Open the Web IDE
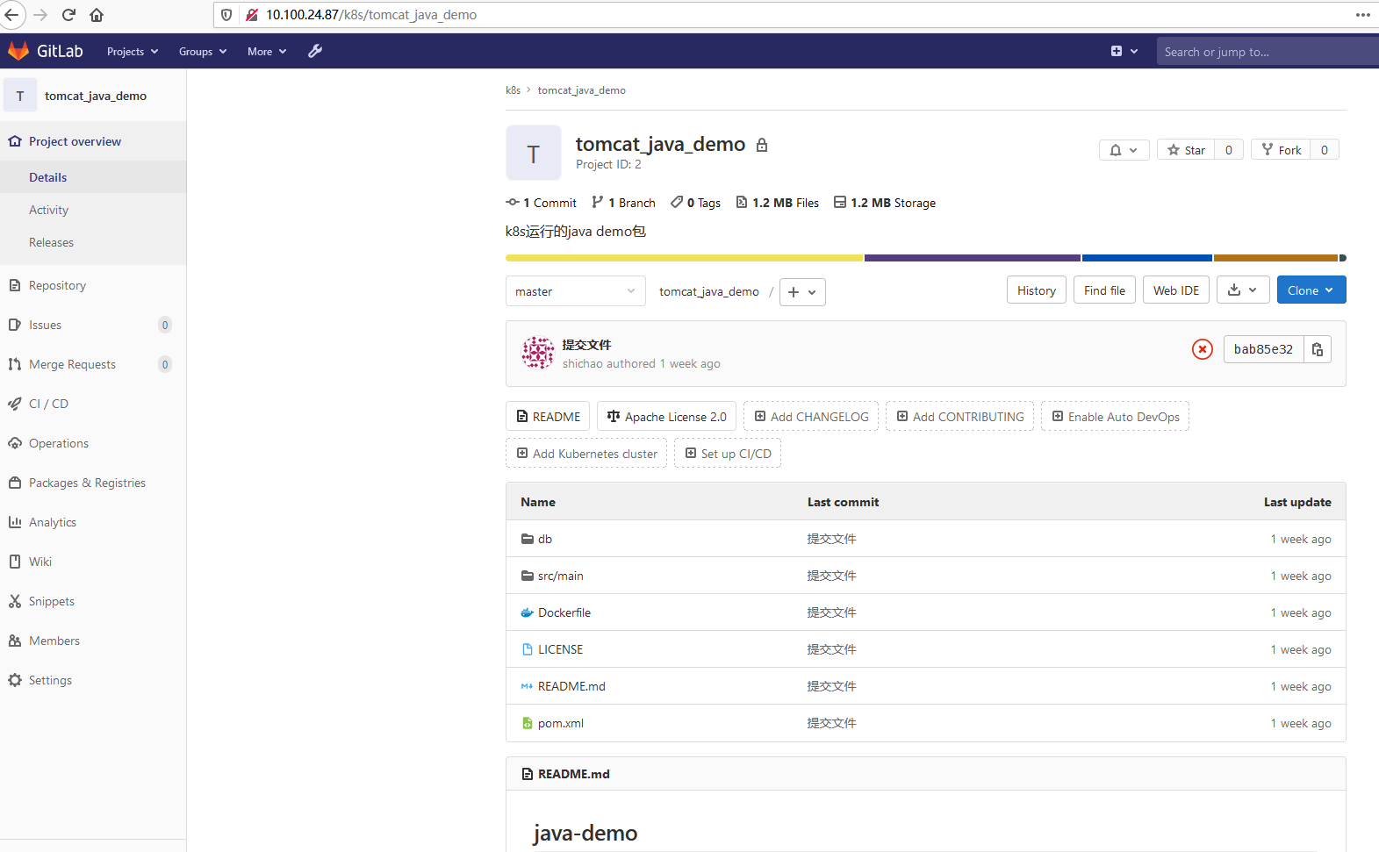The image size is (1379, 852). click(1176, 290)
